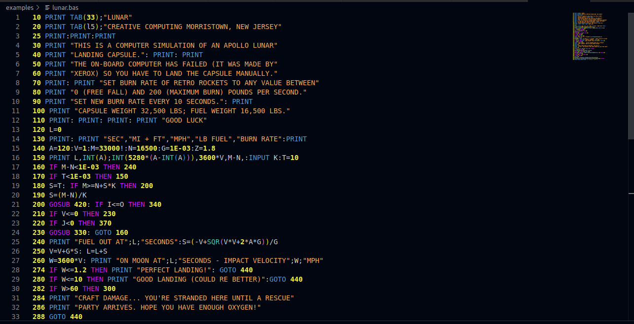Click gutter line number 21
634x324 pixels.
coord(15,204)
